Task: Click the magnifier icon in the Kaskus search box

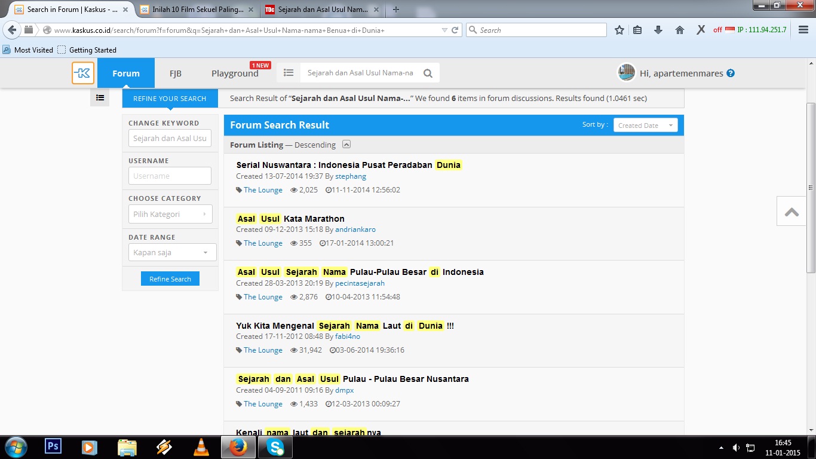Action: [428, 74]
